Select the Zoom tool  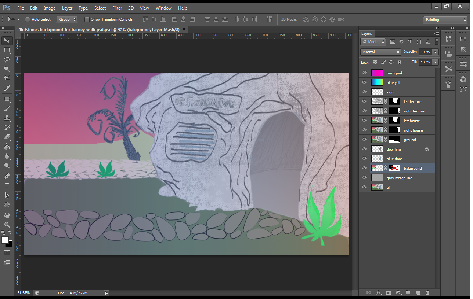click(x=7, y=225)
